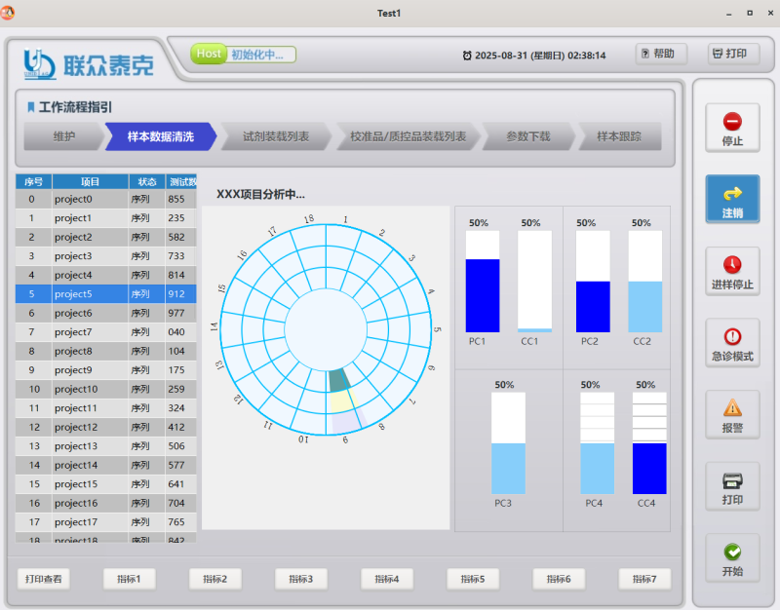Go to 校准品/质控品装载列表 step

point(408,136)
